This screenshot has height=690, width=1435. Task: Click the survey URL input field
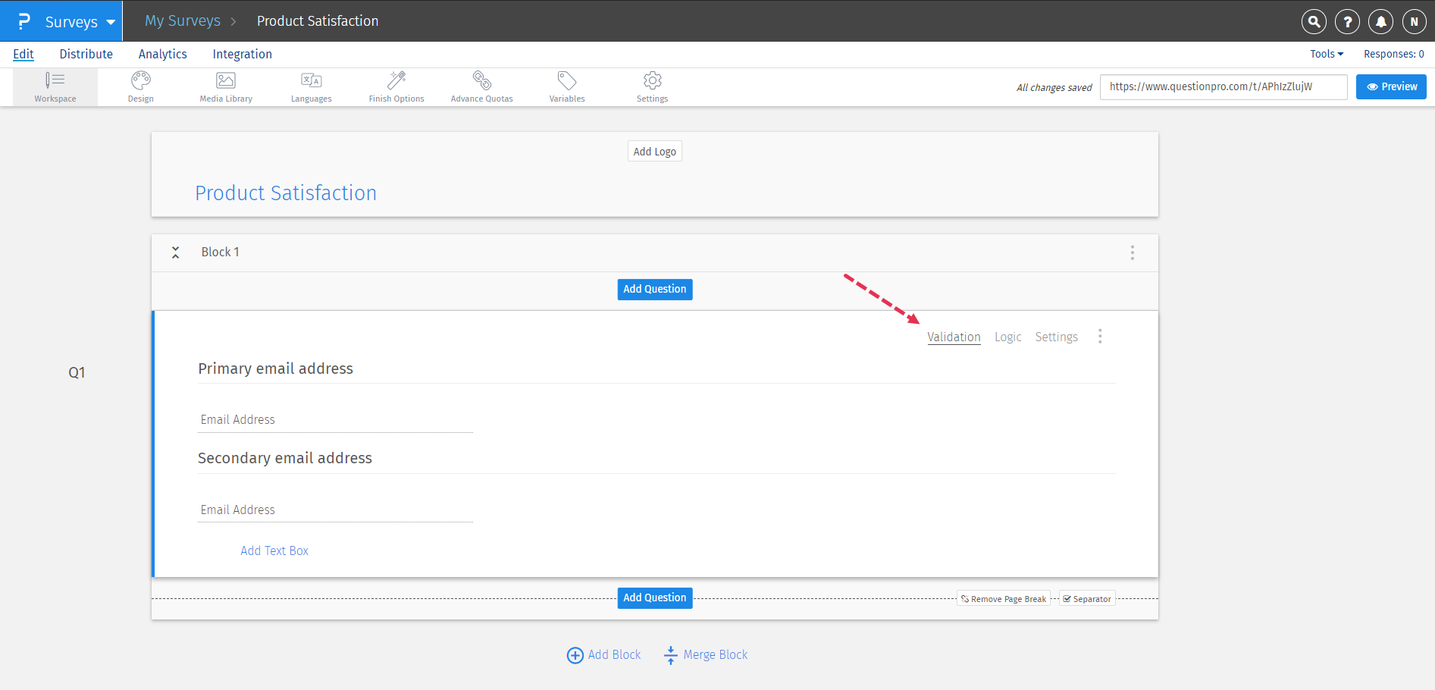click(x=1223, y=86)
